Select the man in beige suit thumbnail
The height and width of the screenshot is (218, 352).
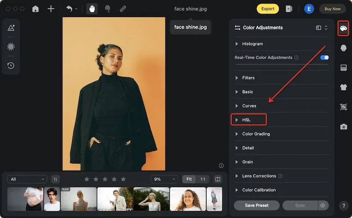click(x=115, y=199)
